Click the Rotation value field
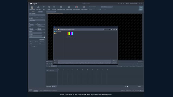 (36, 33)
